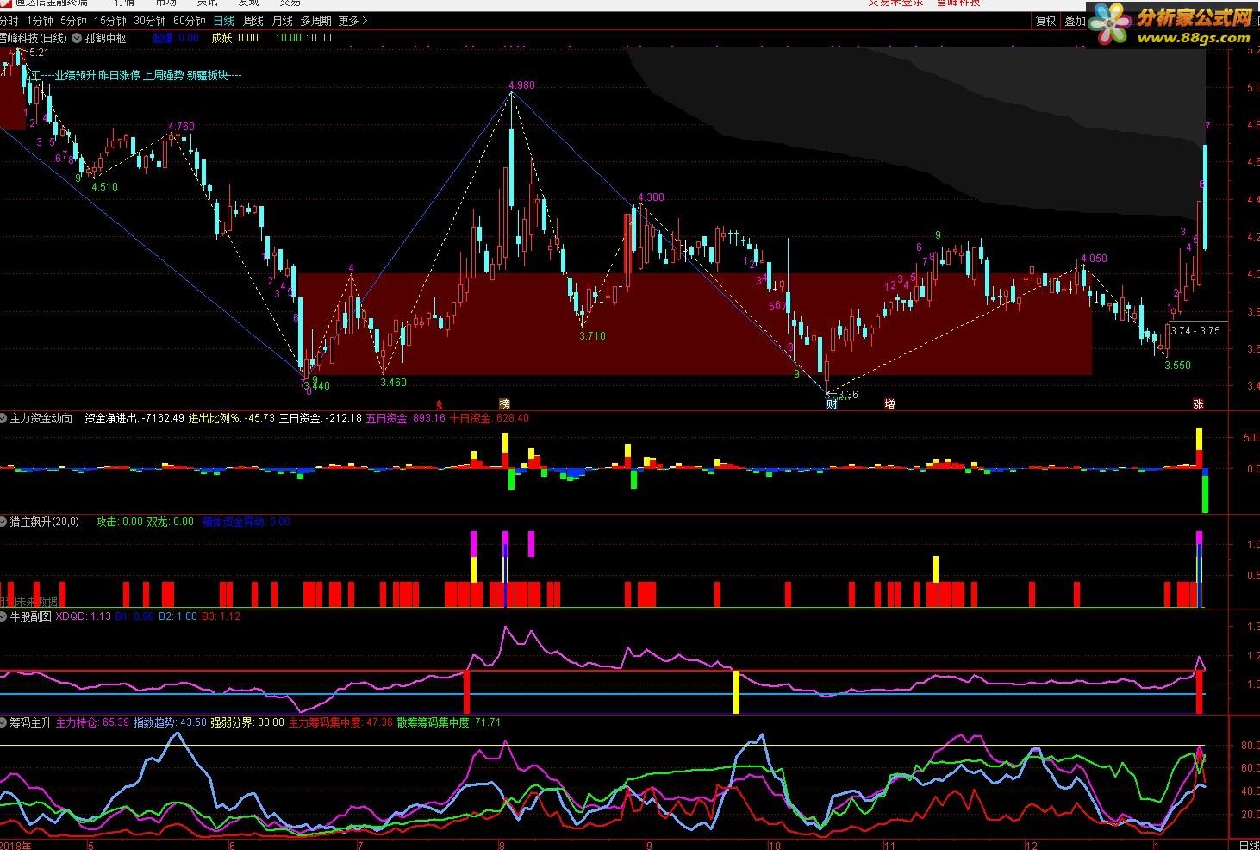Image resolution: width=1260 pixels, height=850 pixels.
Task: Click 指数趋势: 43.58 value
Action: pyautogui.click(x=170, y=722)
